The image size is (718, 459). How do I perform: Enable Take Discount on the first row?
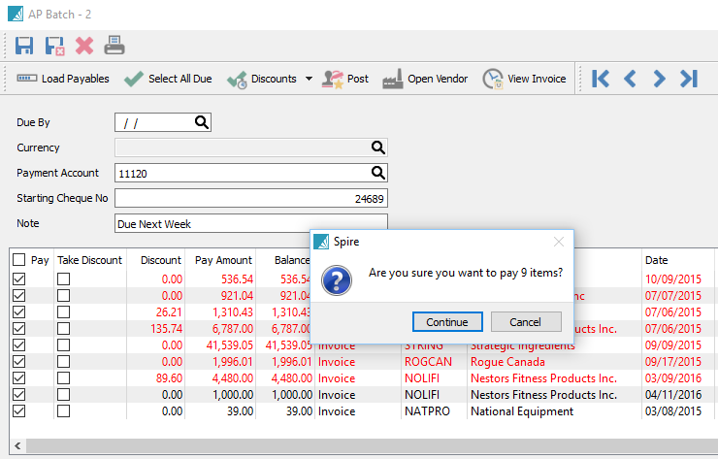[x=63, y=279]
